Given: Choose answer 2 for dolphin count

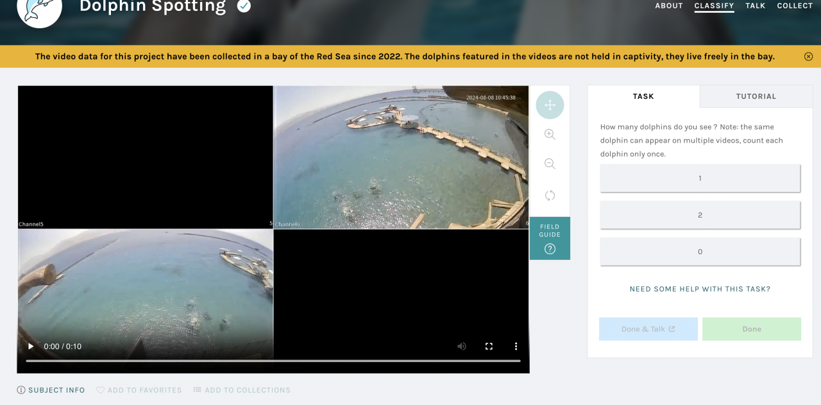Looking at the screenshot, I should (700, 215).
